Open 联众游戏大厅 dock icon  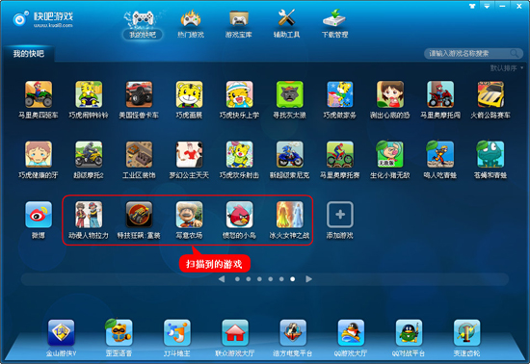tap(235, 332)
